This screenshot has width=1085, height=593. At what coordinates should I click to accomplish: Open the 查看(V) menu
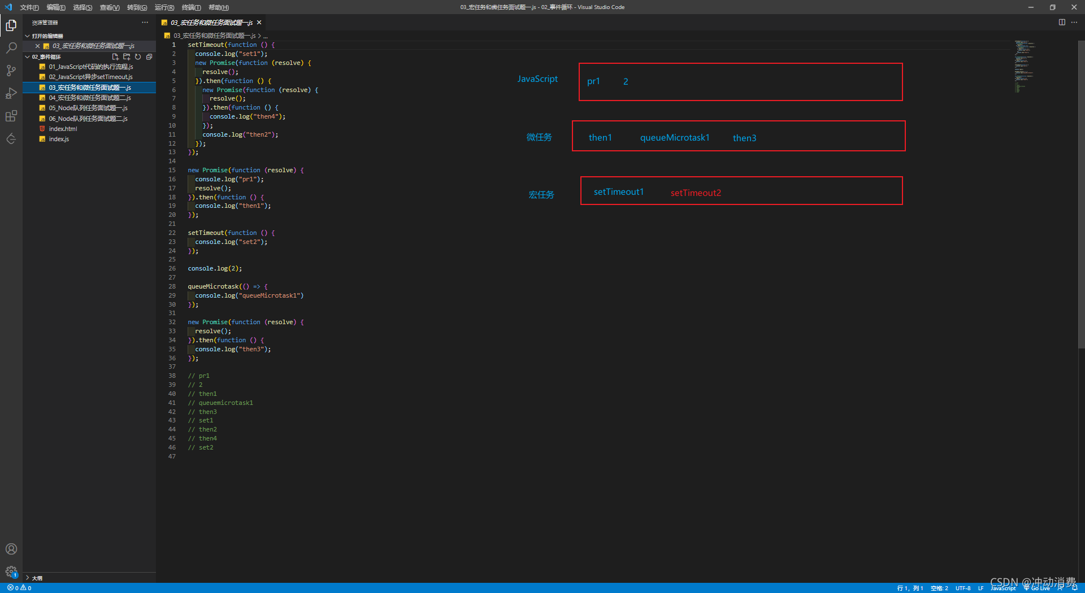(110, 7)
